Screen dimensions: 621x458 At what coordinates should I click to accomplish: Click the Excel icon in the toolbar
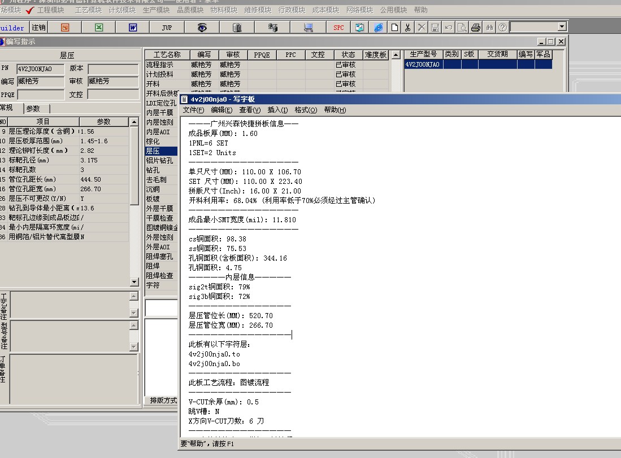pyautogui.click(x=99, y=27)
